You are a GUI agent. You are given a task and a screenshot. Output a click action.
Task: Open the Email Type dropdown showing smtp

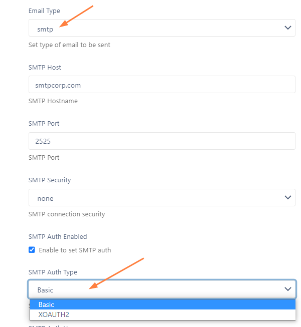[162, 28]
